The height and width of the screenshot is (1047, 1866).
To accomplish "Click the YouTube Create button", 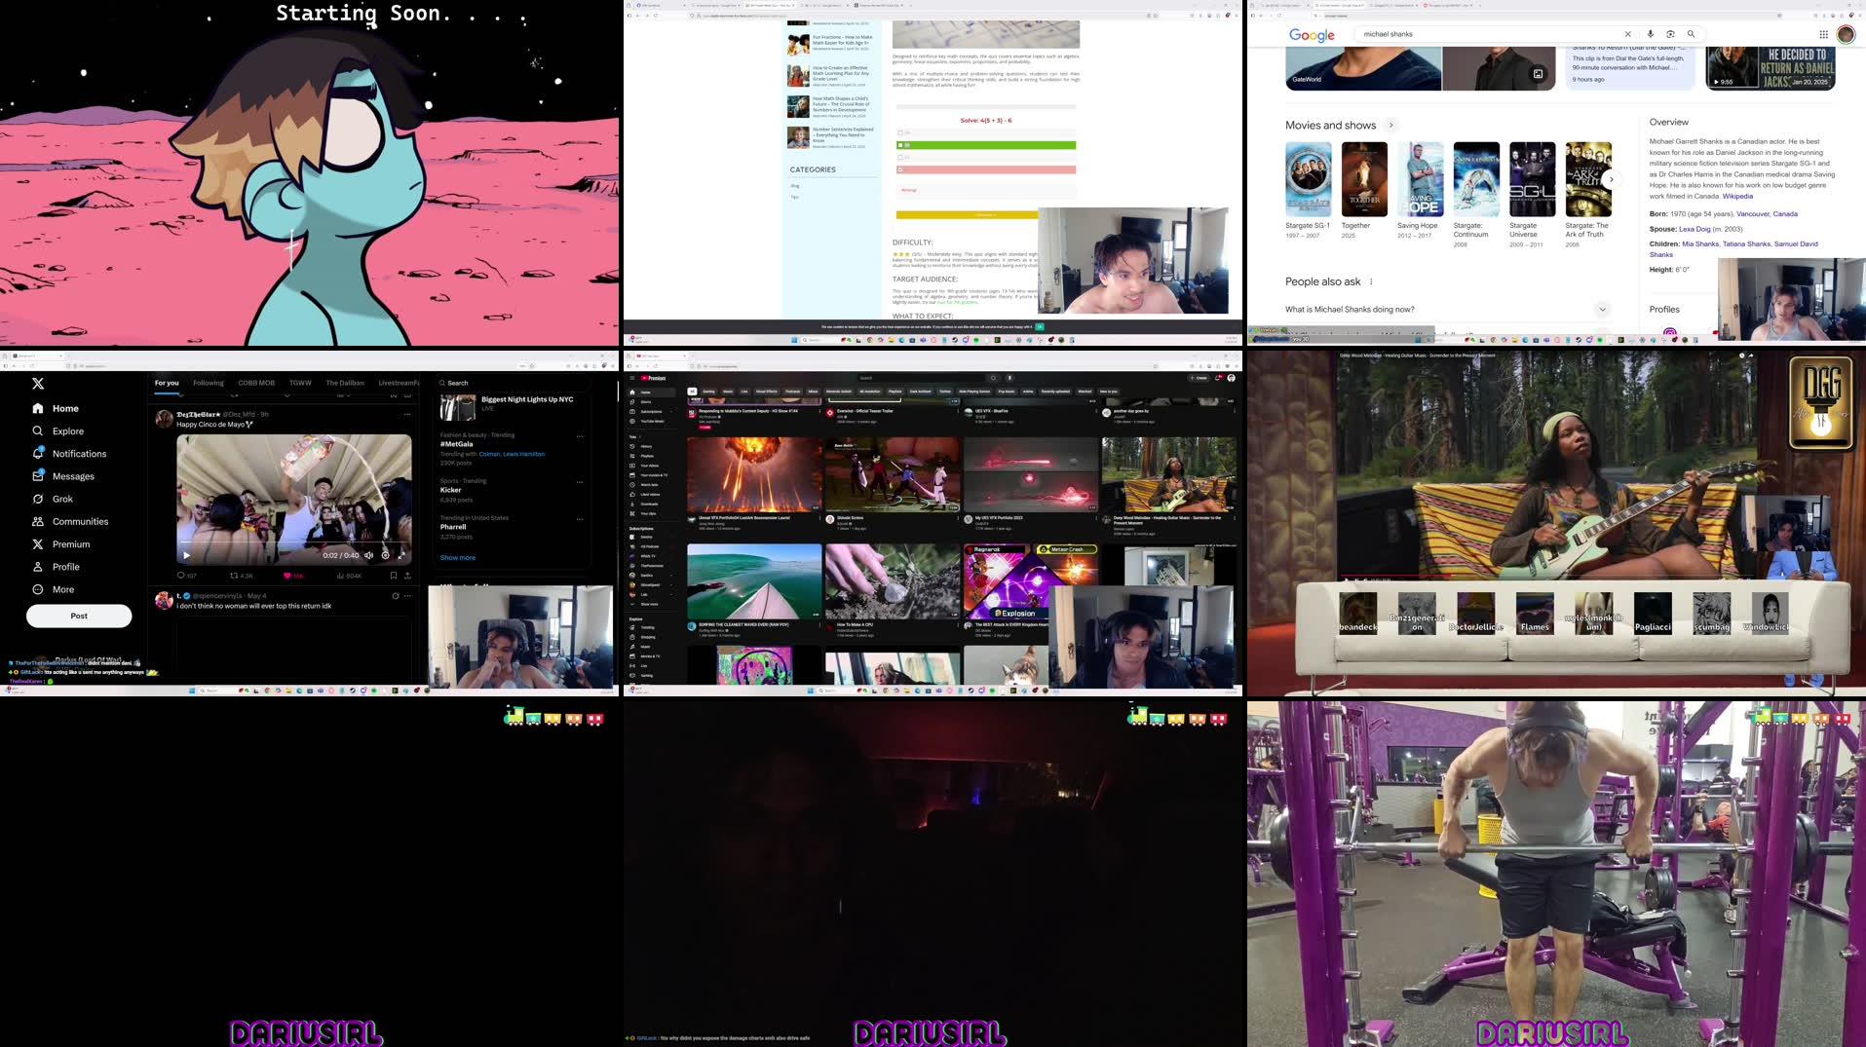I will click(1199, 378).
